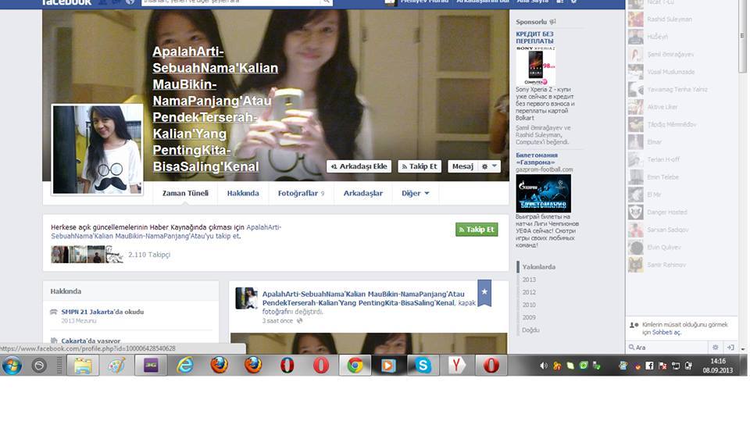Open КРЕДИТ БЕЗ ПЕРЕПЛАТЫ ad link
The image size is (750, 421).
click(534, 37)
